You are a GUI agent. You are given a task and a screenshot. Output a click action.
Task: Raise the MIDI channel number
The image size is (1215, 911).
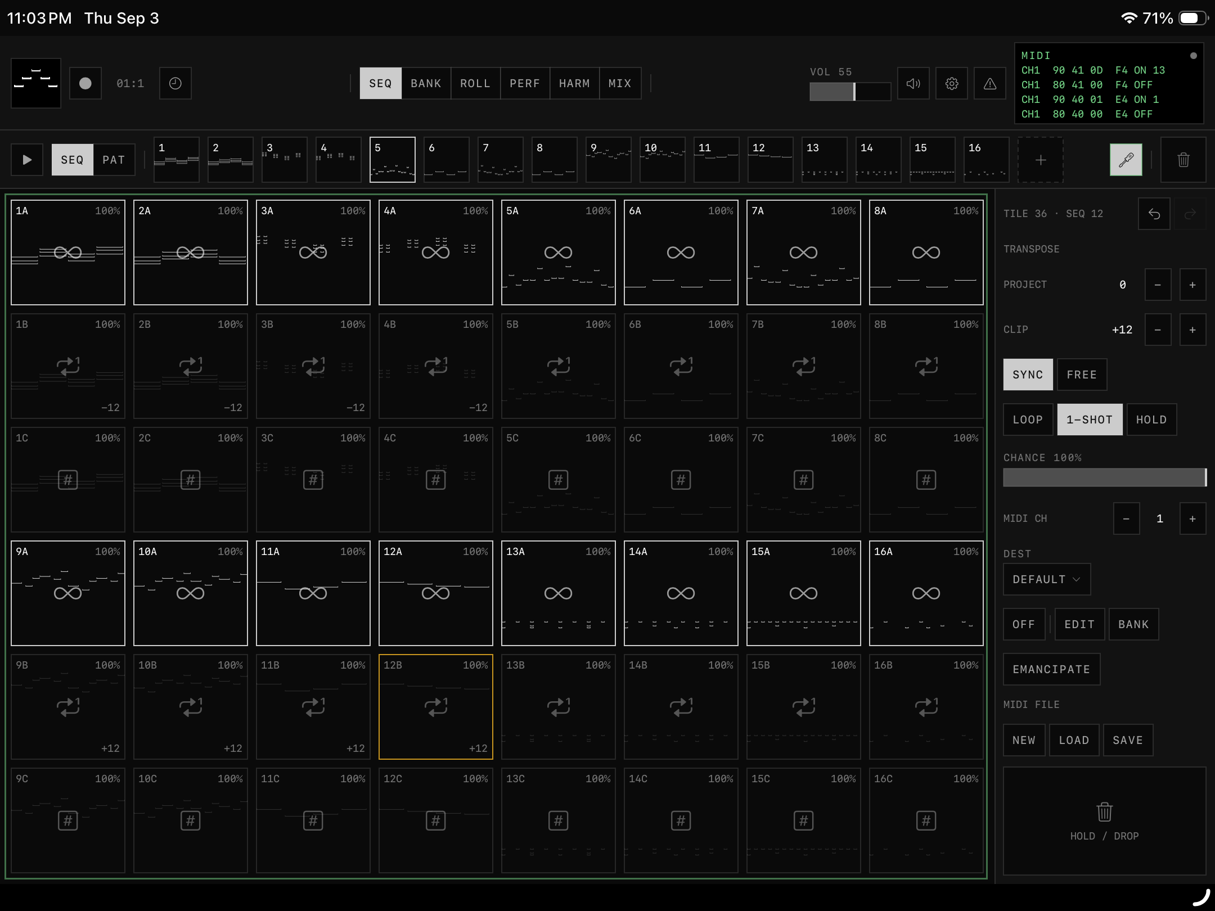(1192, 518)
